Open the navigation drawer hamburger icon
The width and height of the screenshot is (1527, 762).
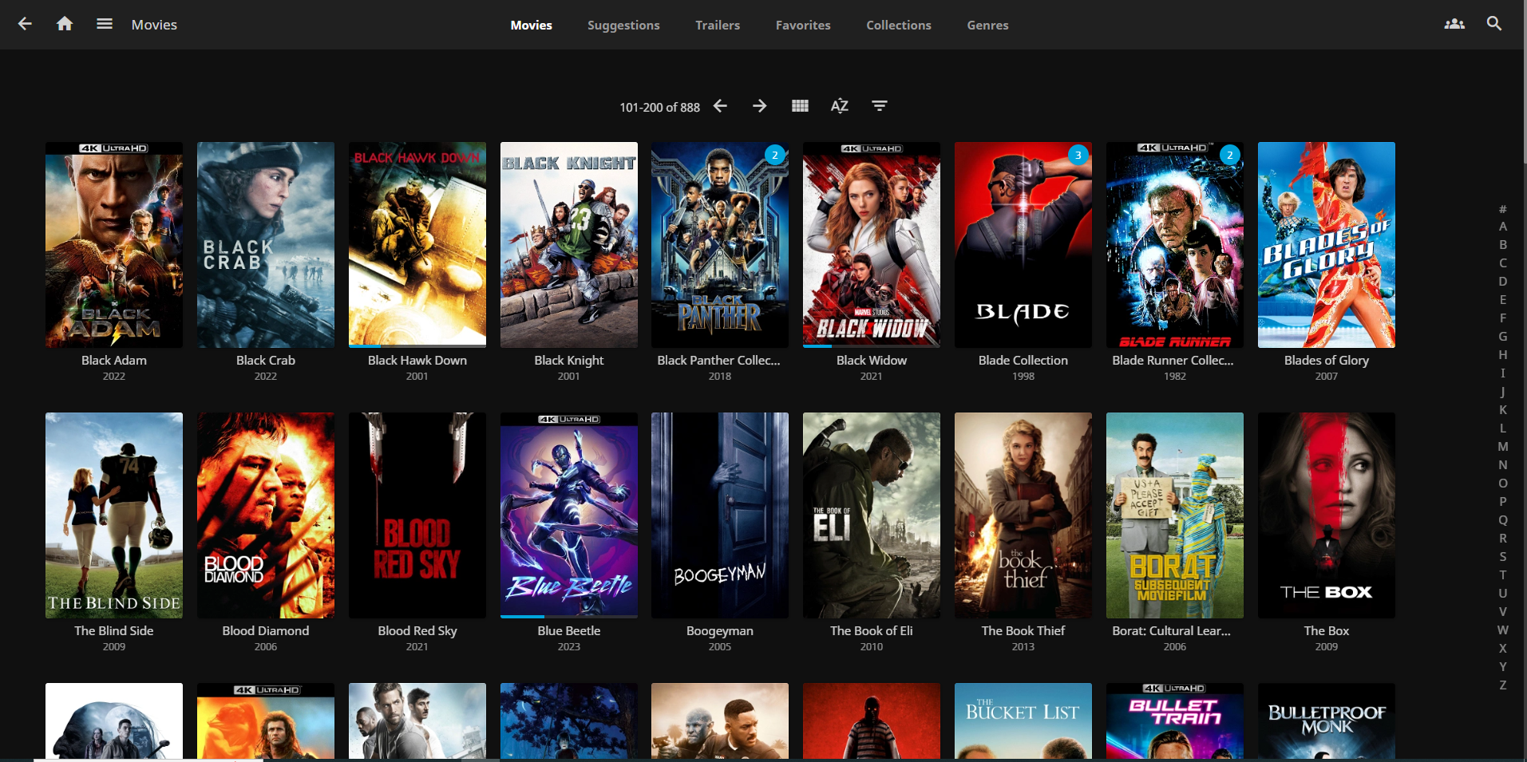pos(104,24)
